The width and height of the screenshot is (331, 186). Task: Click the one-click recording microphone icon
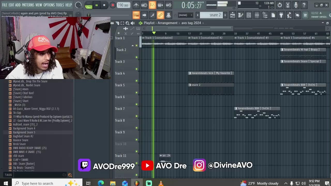pos(296,5)
